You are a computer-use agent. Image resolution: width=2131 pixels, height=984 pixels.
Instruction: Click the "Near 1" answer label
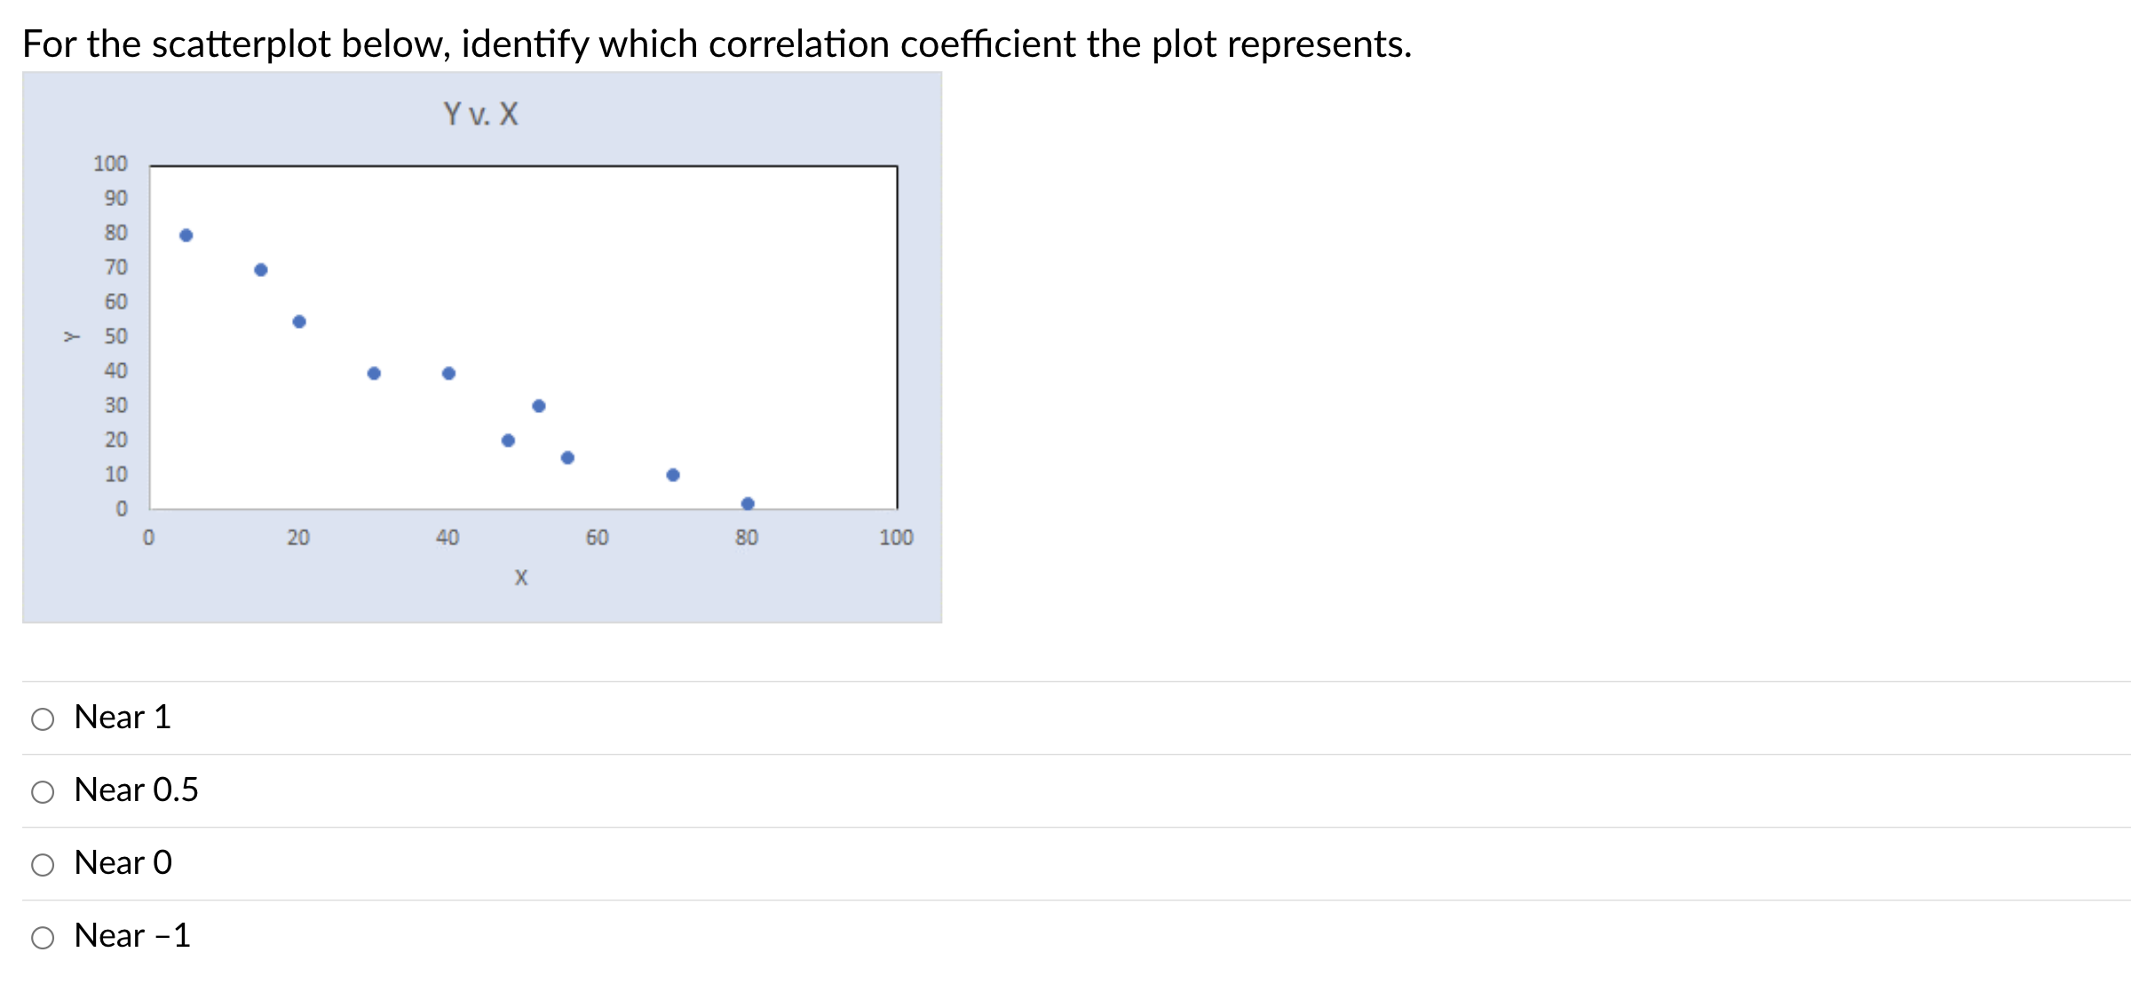click(123, 718)
